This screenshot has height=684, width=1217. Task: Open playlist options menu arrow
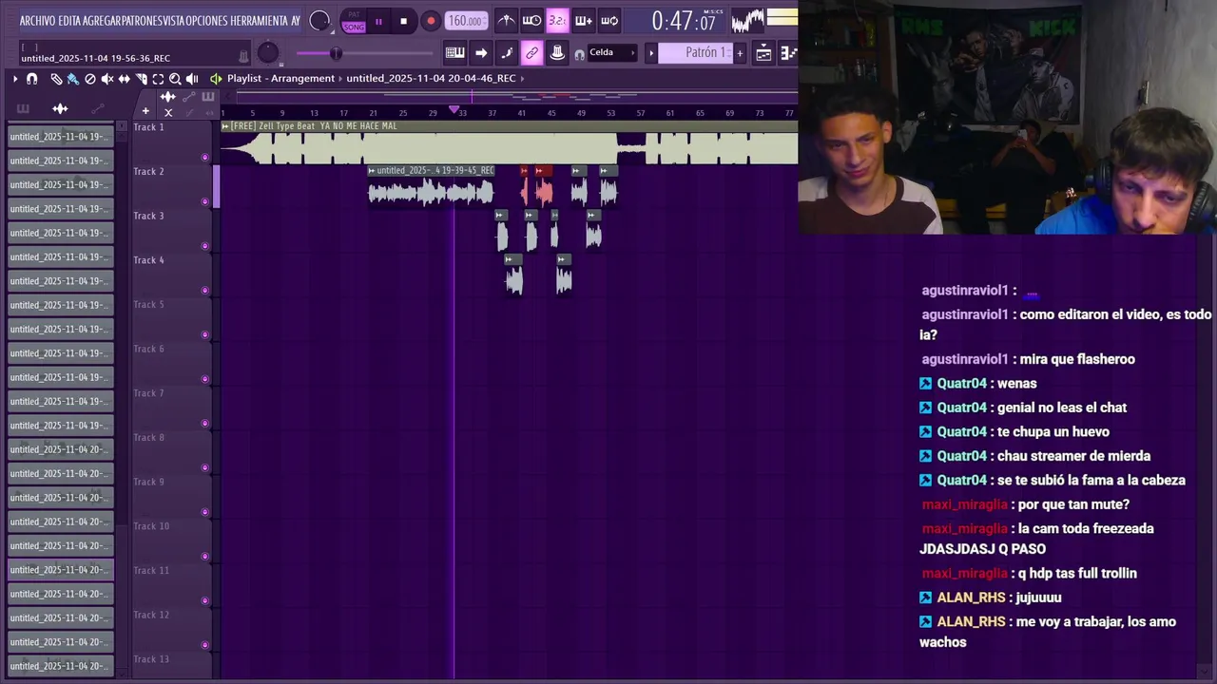(x=15, y=79)
